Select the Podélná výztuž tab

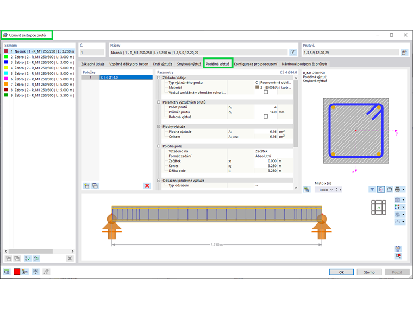click(217, 64)
